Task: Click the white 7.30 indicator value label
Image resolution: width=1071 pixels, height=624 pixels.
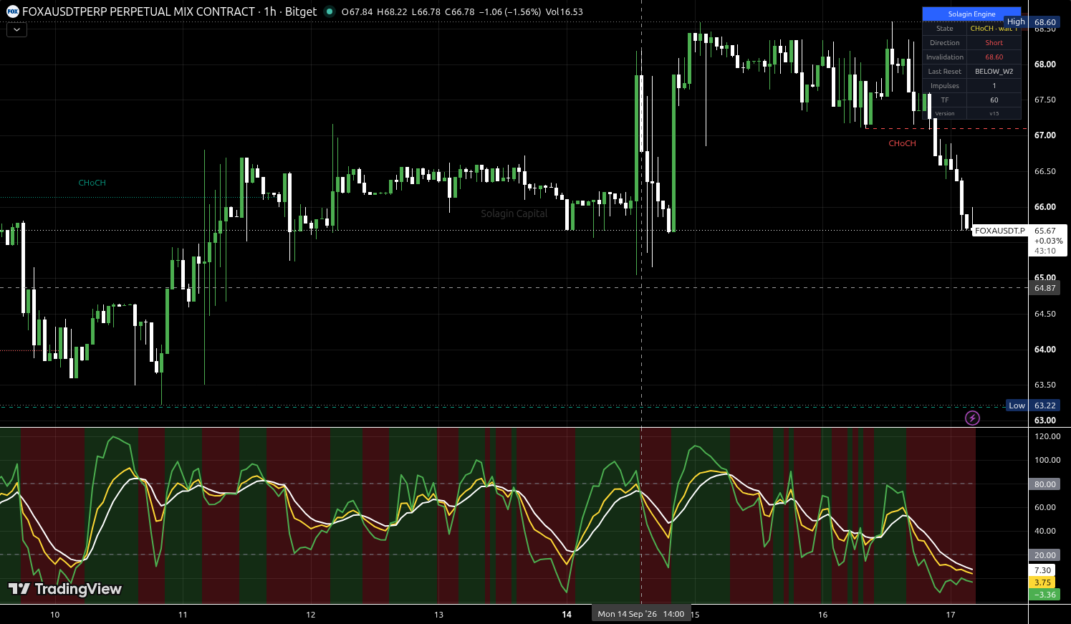Action: (1042, 570)
